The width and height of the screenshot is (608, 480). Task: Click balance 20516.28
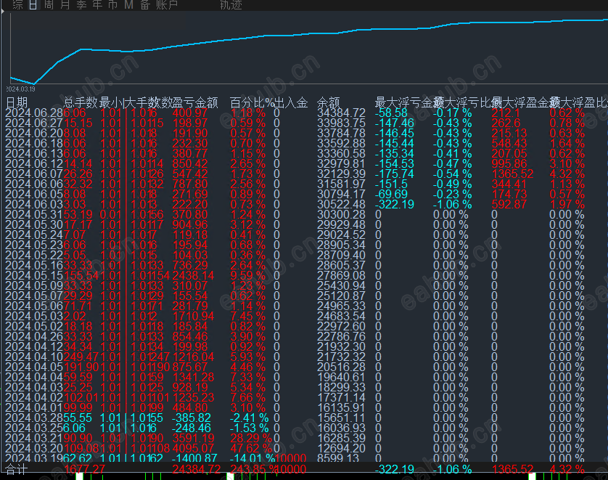pyautogui.click(x=341, y=367)
